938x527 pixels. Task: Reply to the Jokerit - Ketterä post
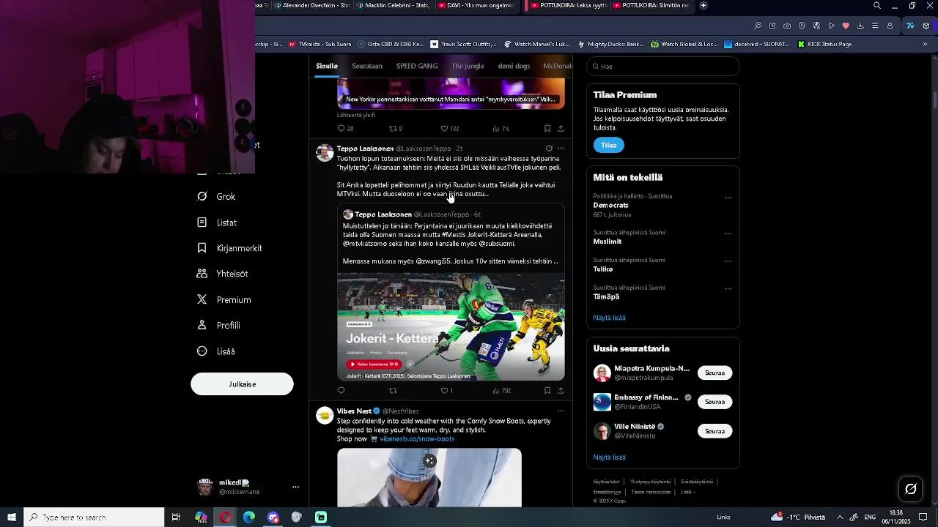341,391
